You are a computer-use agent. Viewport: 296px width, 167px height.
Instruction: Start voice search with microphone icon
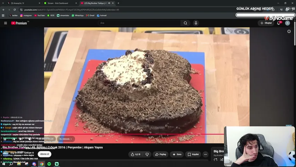pos(196,23)
